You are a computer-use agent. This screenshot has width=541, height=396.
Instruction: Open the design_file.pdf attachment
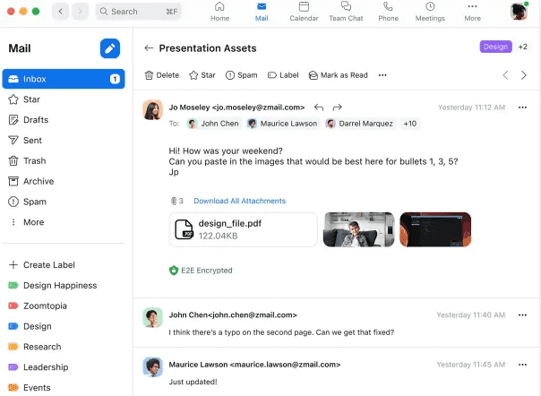[x=244, y=229]
